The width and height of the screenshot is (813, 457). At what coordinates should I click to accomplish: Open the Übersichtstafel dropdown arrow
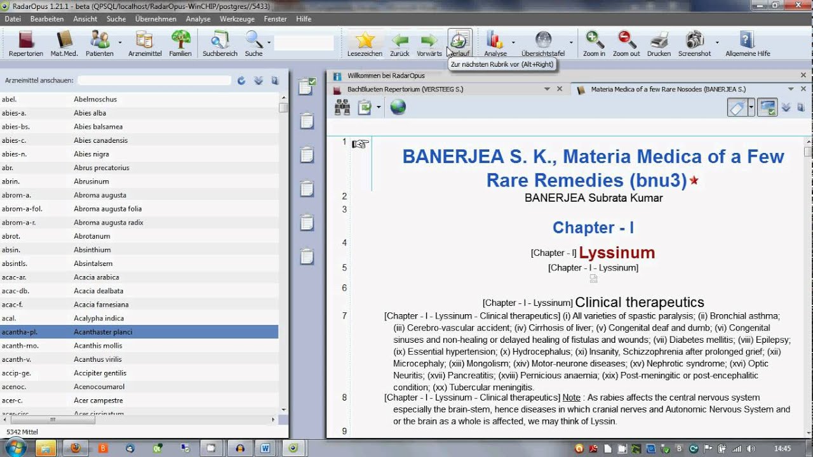(x=571, y=43)
